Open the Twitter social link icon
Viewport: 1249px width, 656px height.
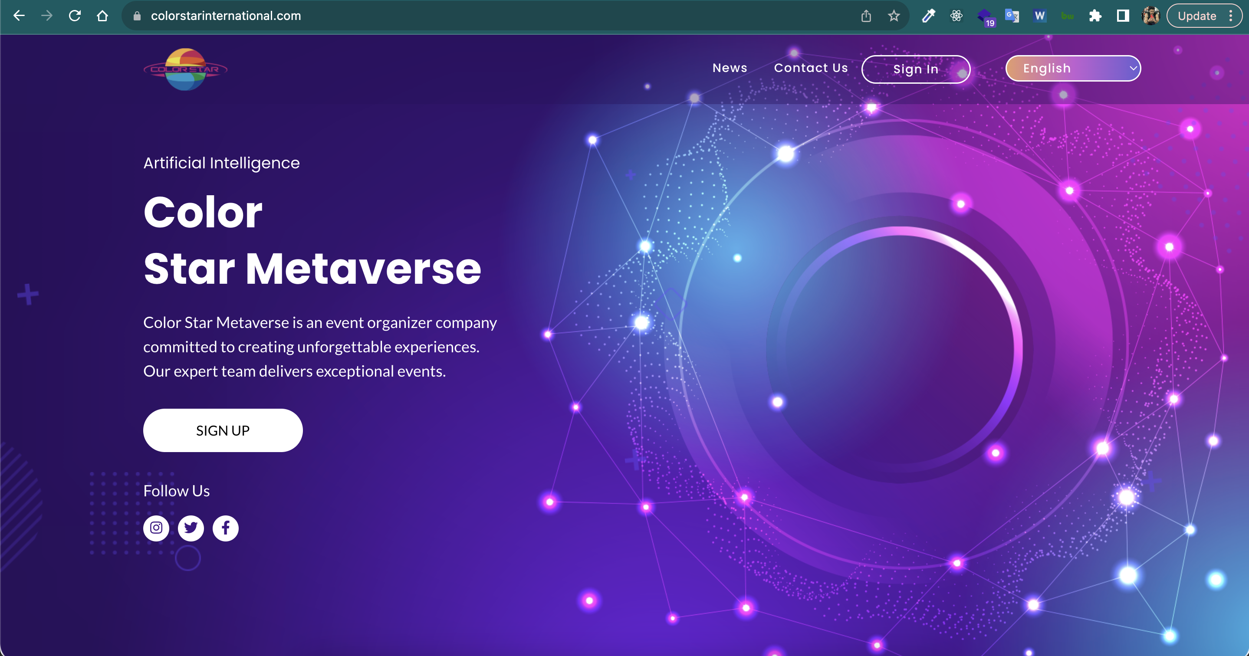(191, 528)
